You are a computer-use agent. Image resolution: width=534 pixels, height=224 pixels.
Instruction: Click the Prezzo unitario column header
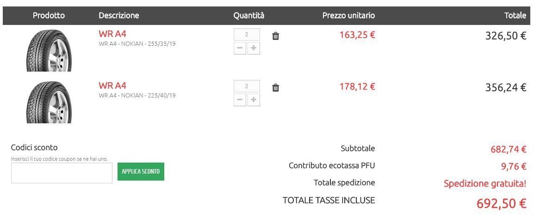[x=348, y=15]
